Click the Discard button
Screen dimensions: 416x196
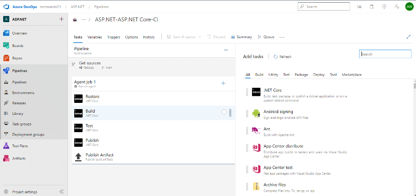(x=216, y=37)
